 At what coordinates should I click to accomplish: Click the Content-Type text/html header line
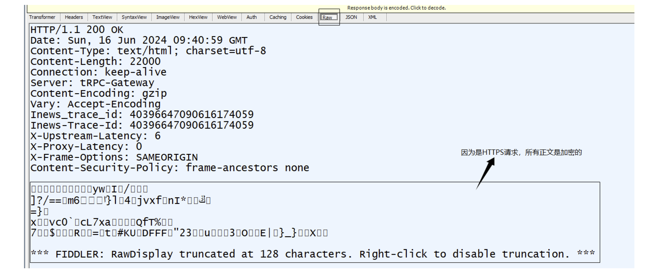[148, 51]
